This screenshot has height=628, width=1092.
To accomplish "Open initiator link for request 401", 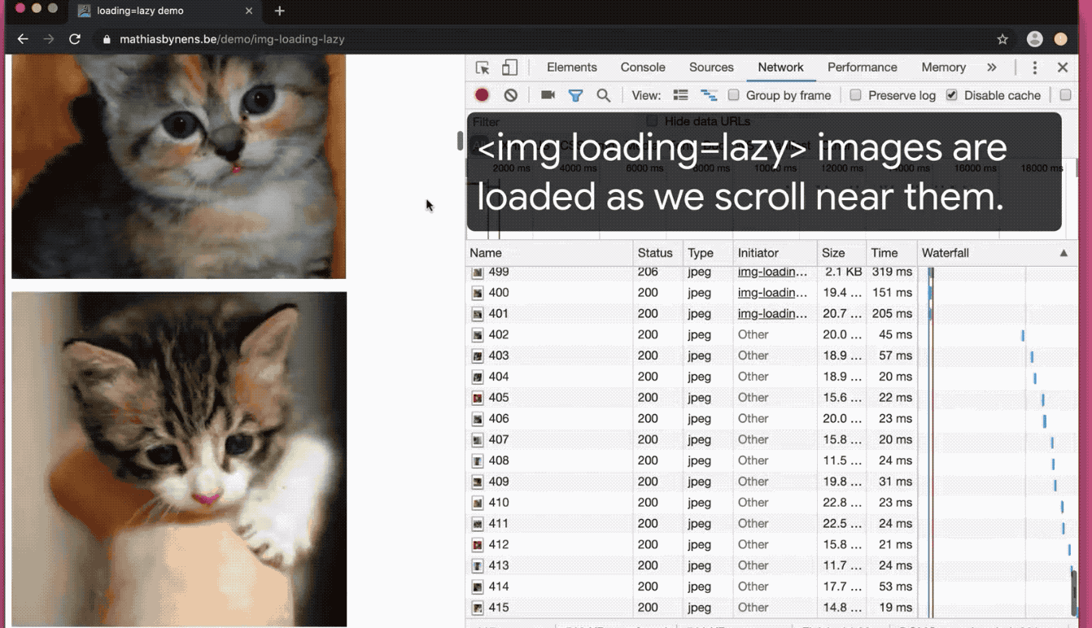I will click(772, 314).
